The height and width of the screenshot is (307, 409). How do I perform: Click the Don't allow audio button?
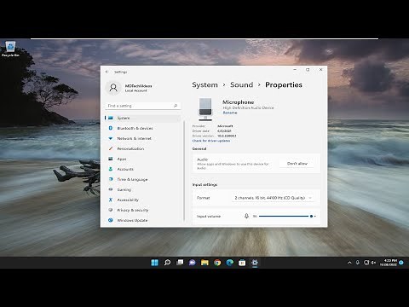tap(297, 164)
